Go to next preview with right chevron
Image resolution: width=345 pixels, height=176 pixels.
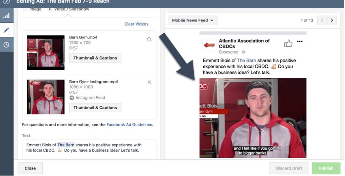332,20
